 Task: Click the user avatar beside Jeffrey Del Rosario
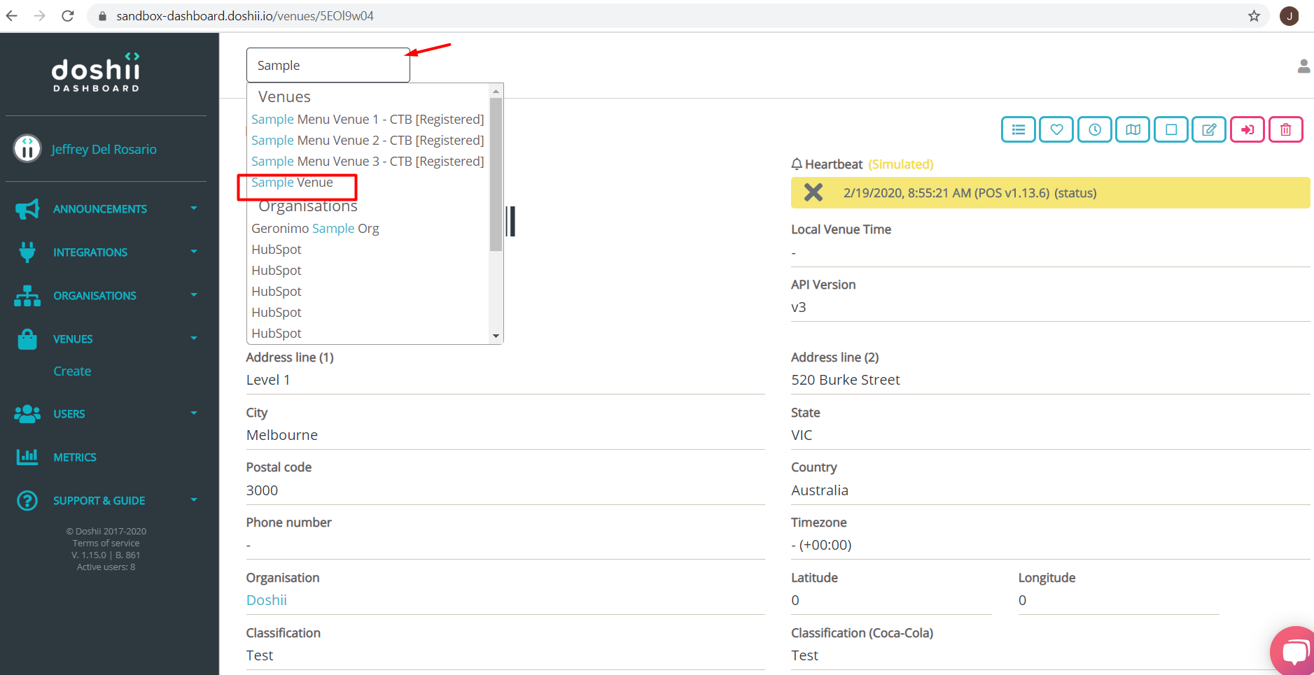click(27, 148)
